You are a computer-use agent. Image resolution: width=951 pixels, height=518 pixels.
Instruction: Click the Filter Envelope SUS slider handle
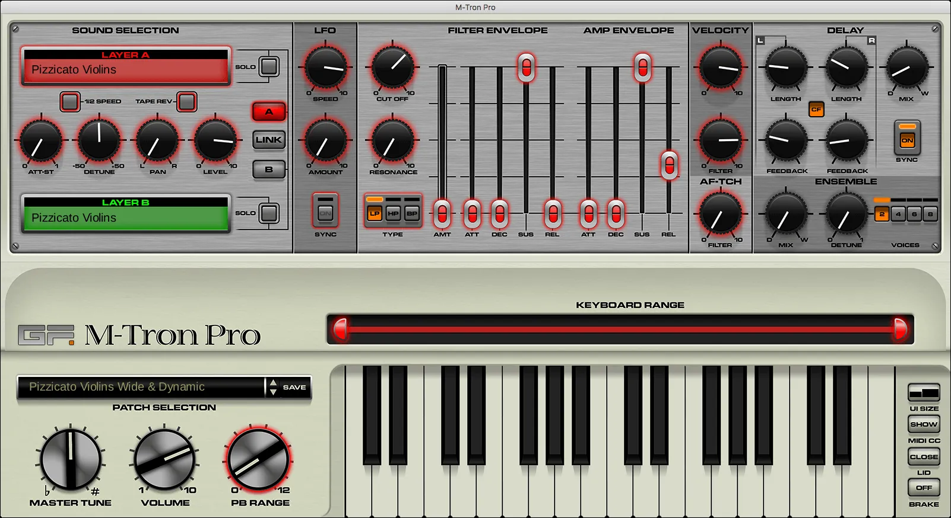[x=526, y=67]
